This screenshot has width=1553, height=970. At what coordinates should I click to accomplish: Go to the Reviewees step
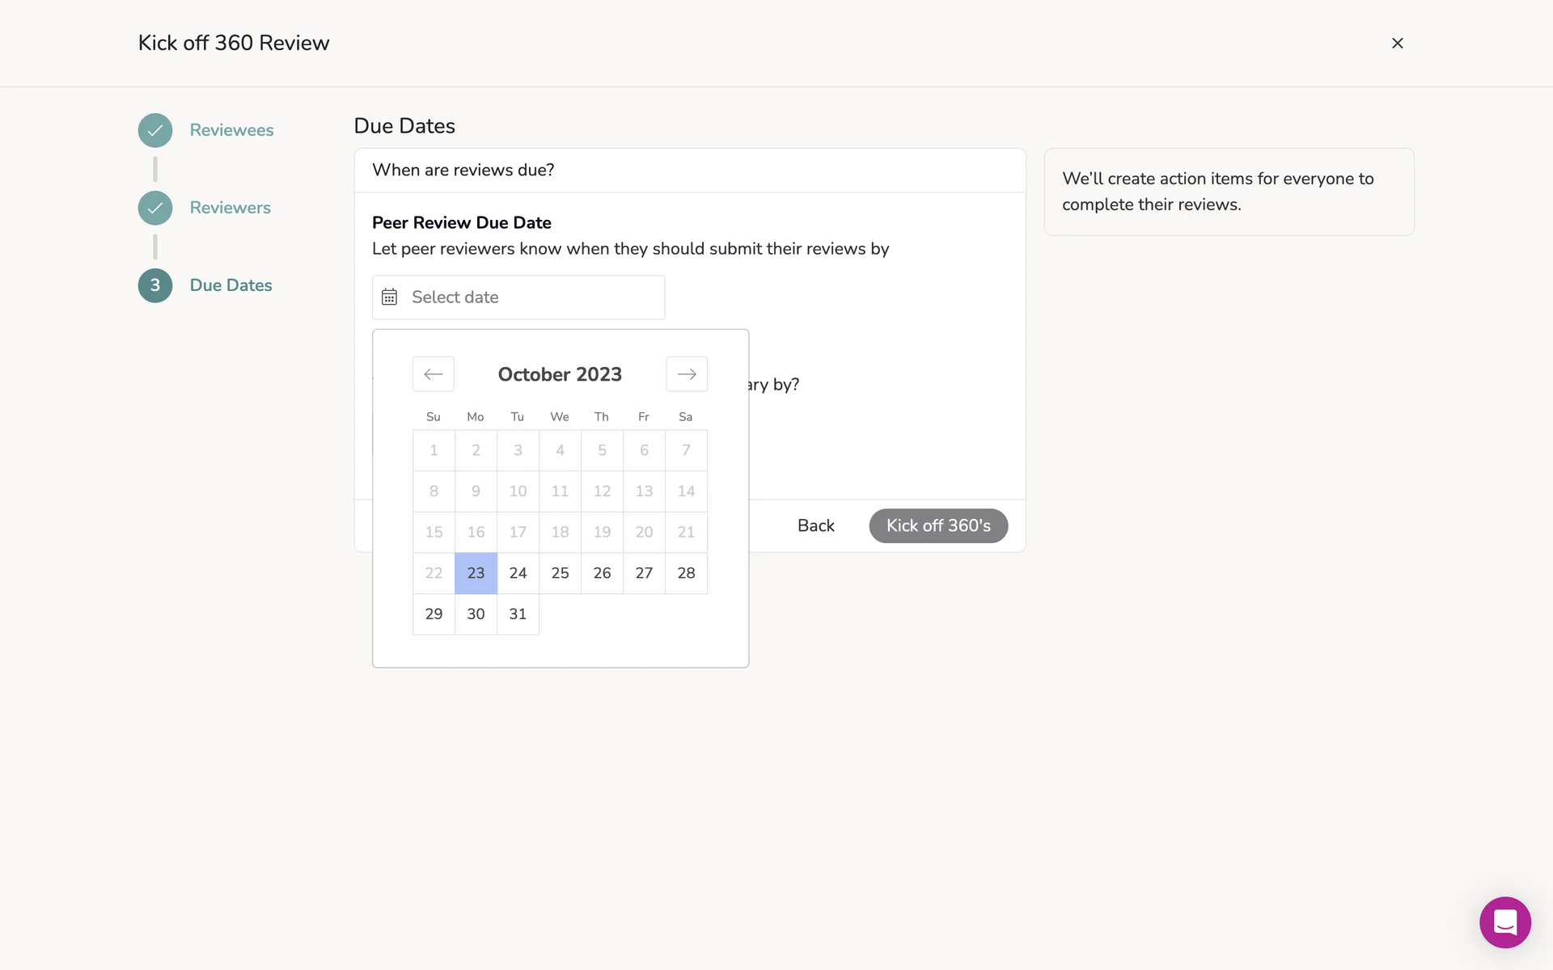click(x=231, y=130)
